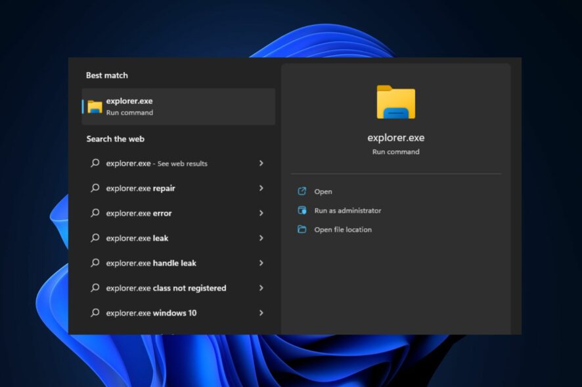Expand 'explorer.exe - See web results' chevron

pyautogui.click(x=261, y=163)
